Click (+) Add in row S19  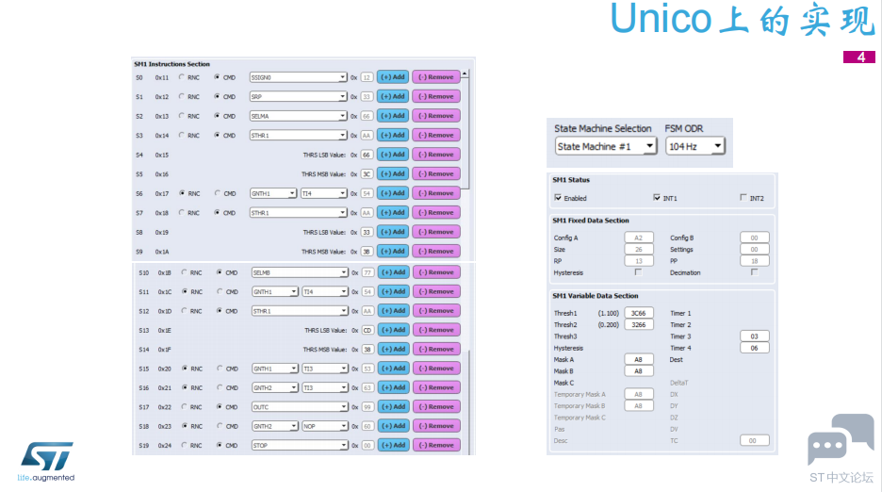click(x=393, y=445)
